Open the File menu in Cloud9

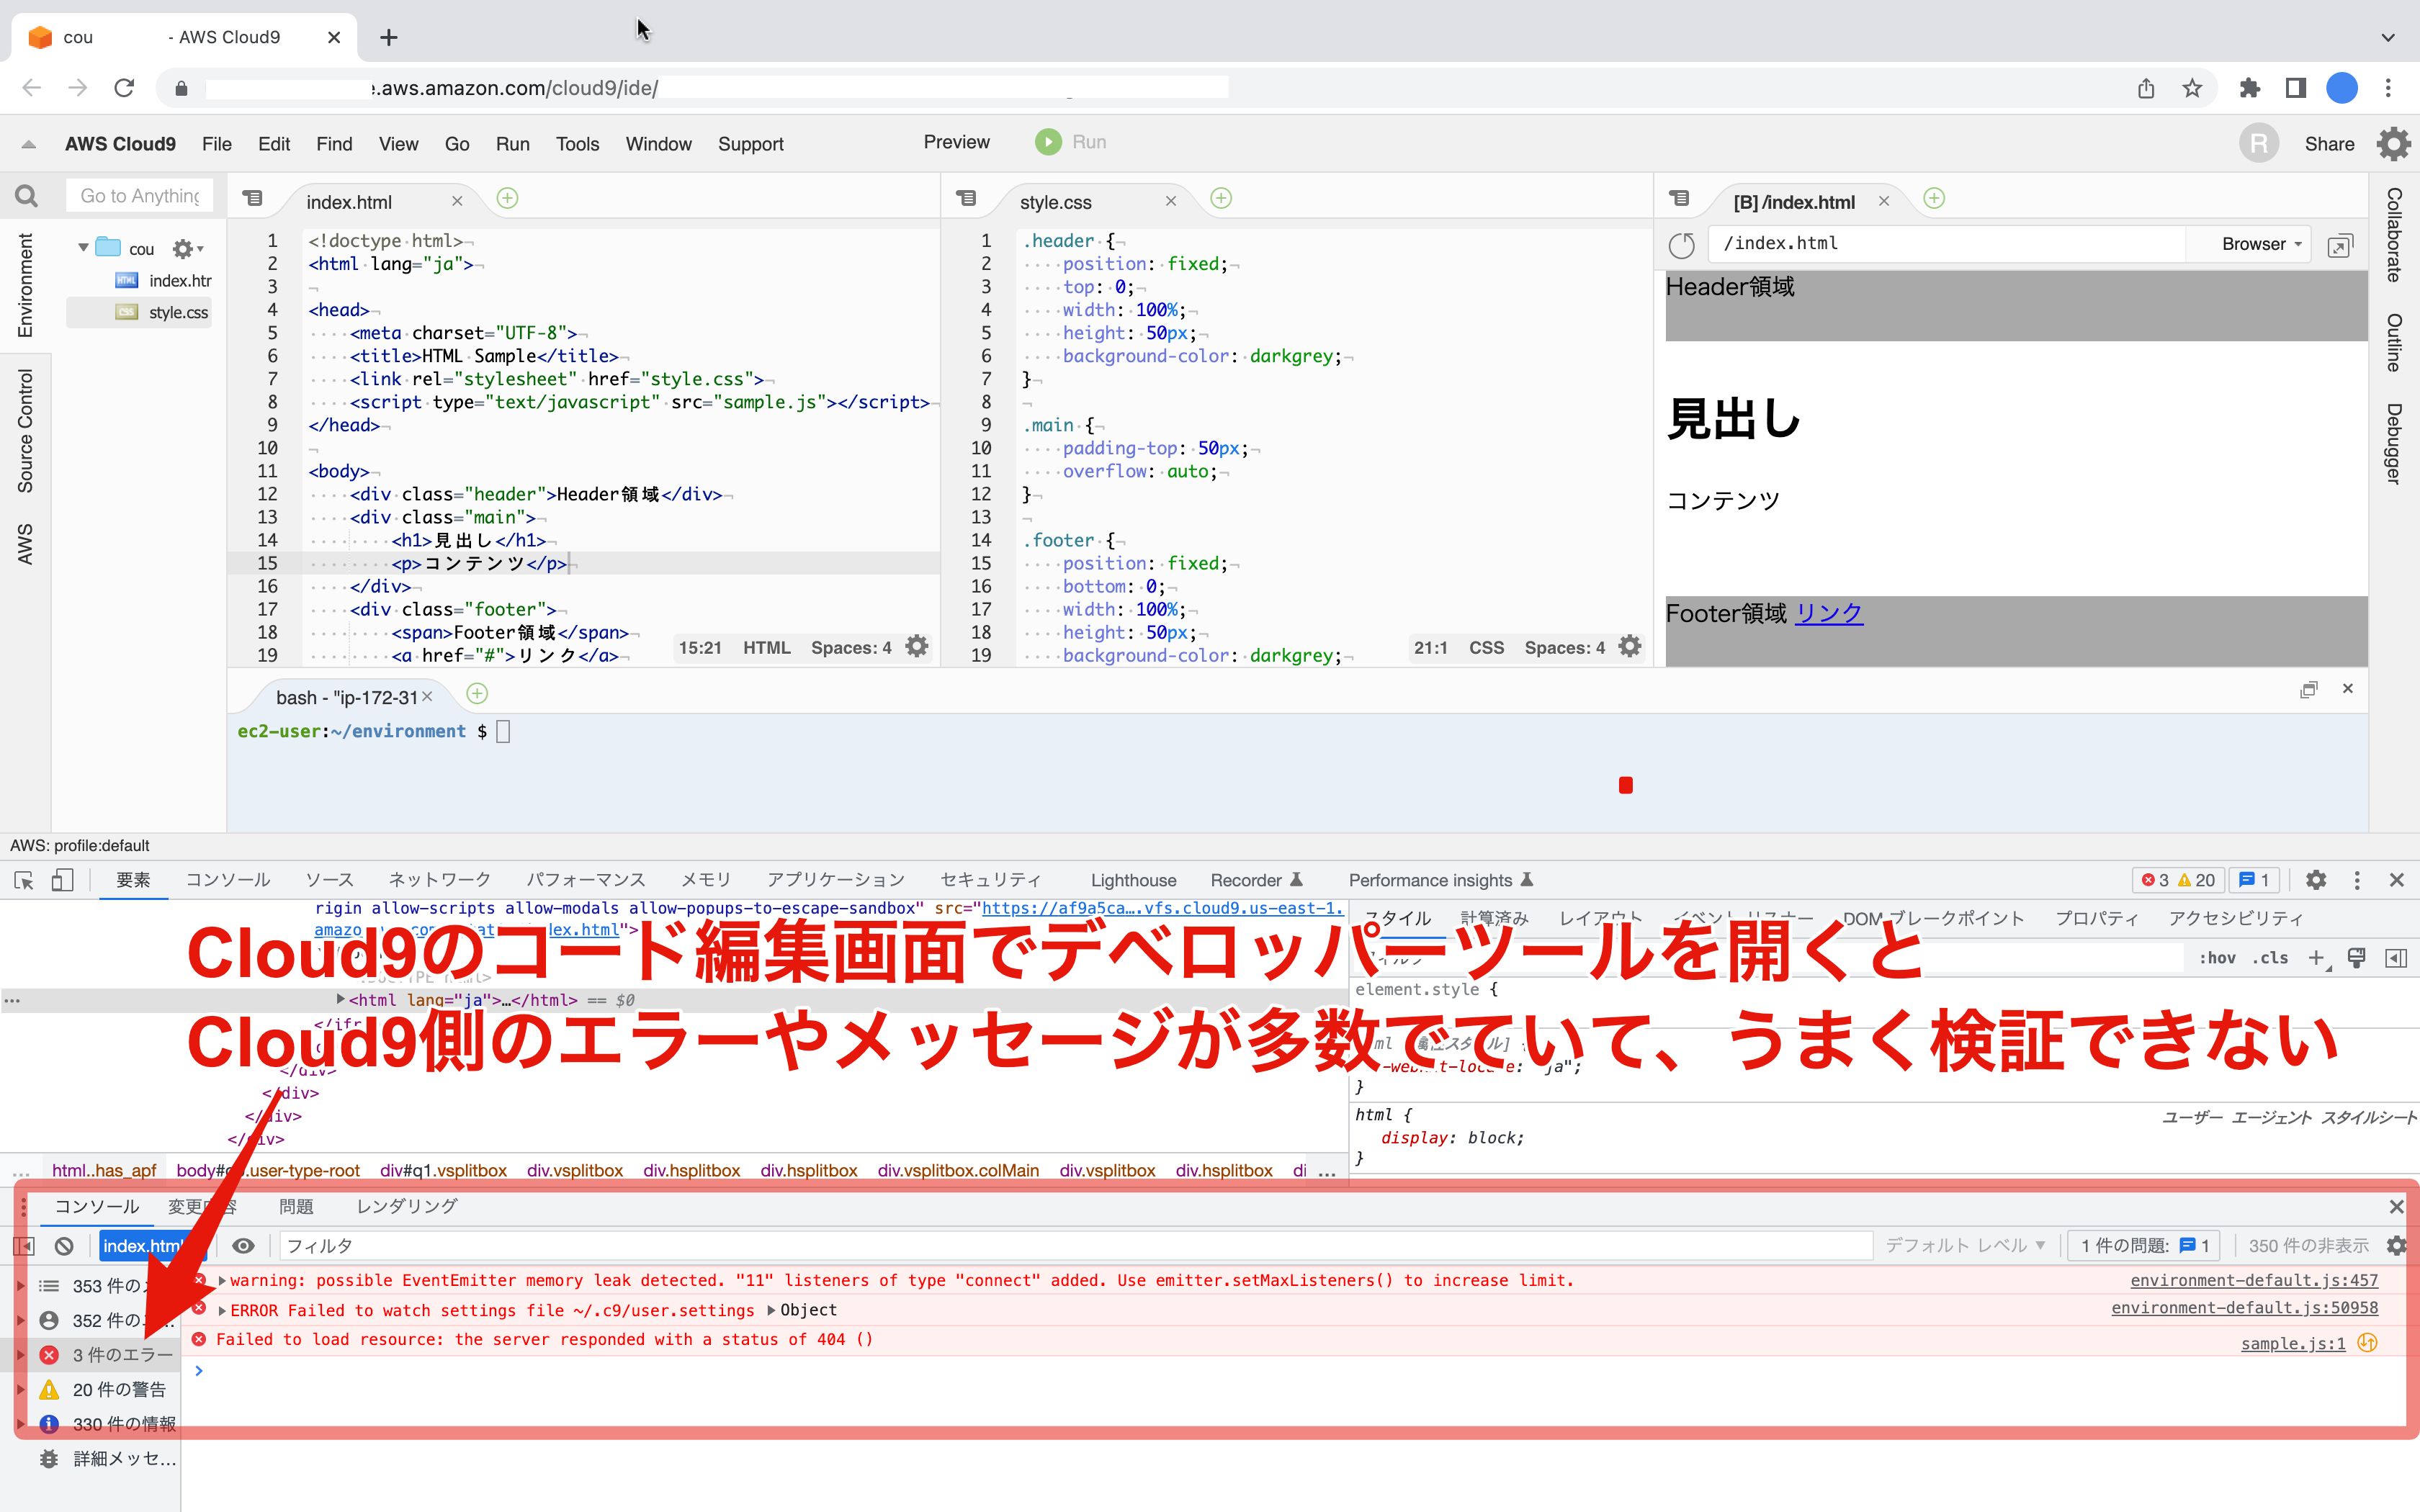[217, 144]
